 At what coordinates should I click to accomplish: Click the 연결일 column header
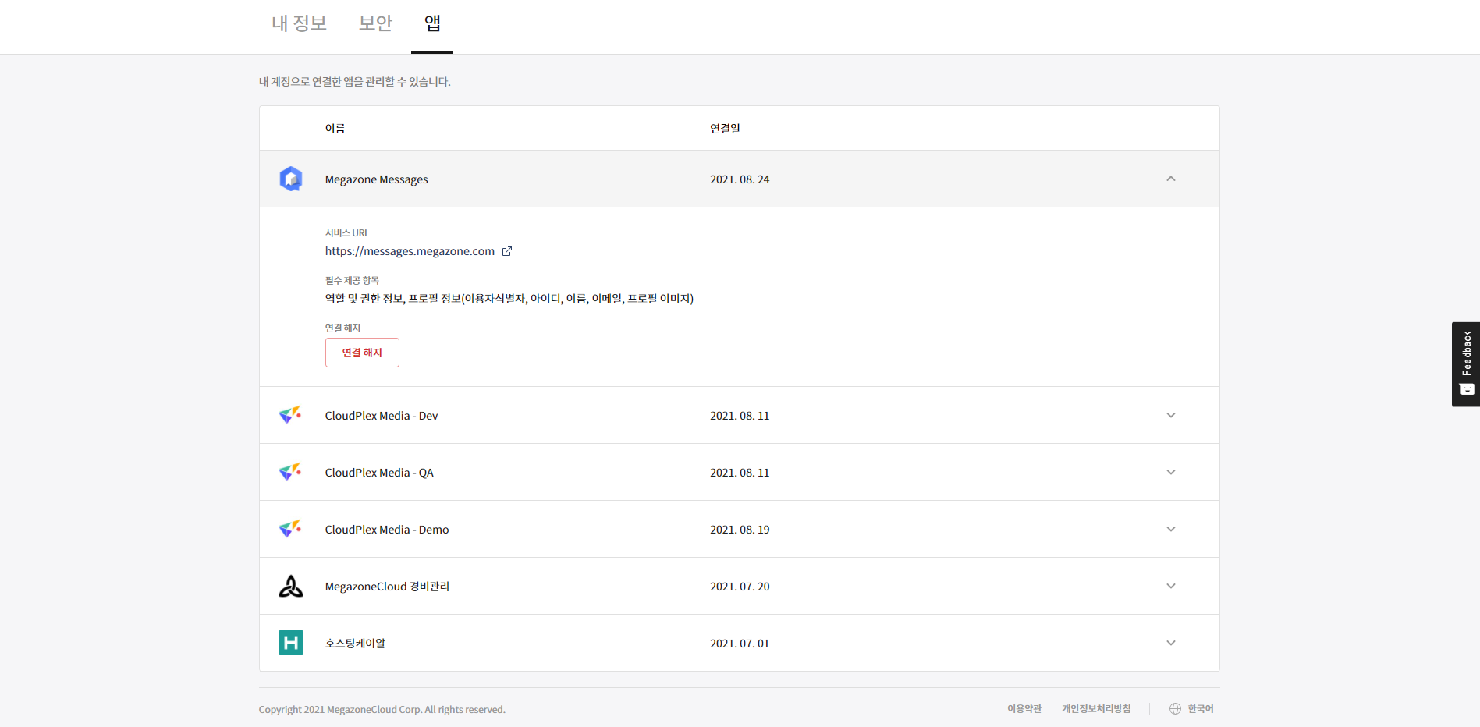pyautogui.click(x=725, y=128)
